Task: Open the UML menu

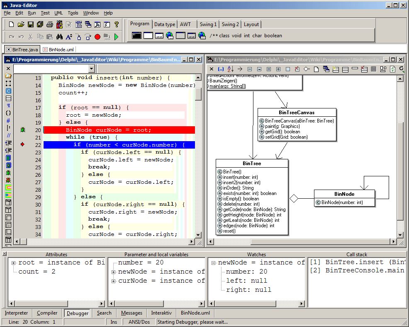Action: click(58, 13)
